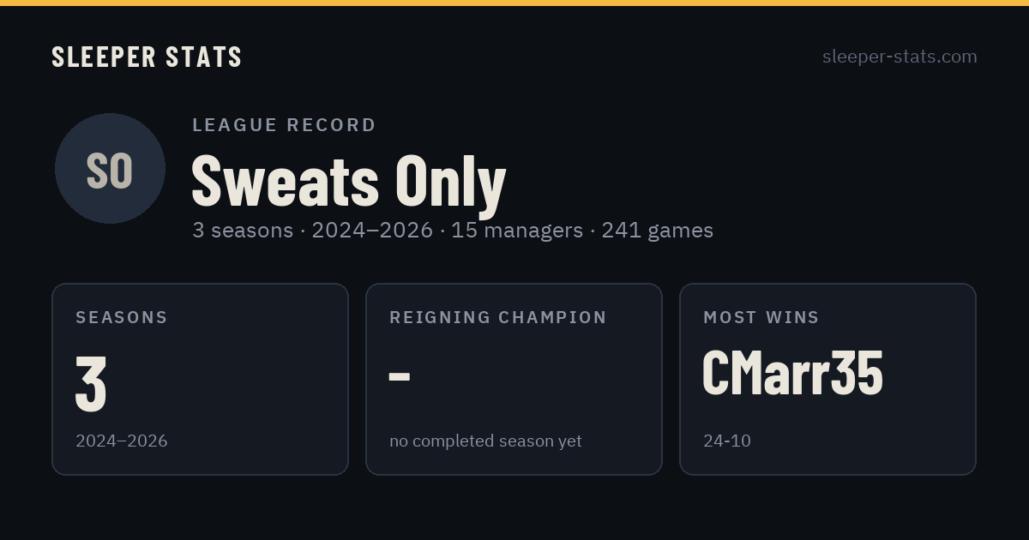This screenshot has height=540, width=1029.
Task: Open the sleeper-stats.com link
Action: [x=900, y=57]
